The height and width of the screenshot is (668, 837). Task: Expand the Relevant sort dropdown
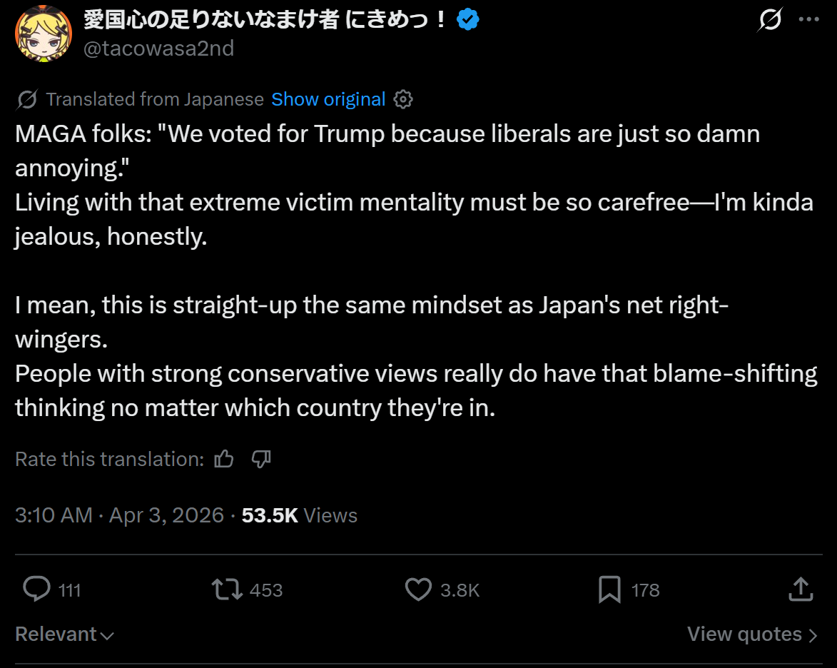tap(64, 634)
